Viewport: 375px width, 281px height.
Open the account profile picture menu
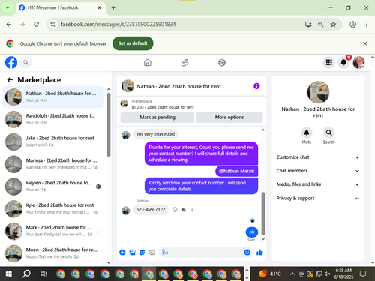click(358, 62)
